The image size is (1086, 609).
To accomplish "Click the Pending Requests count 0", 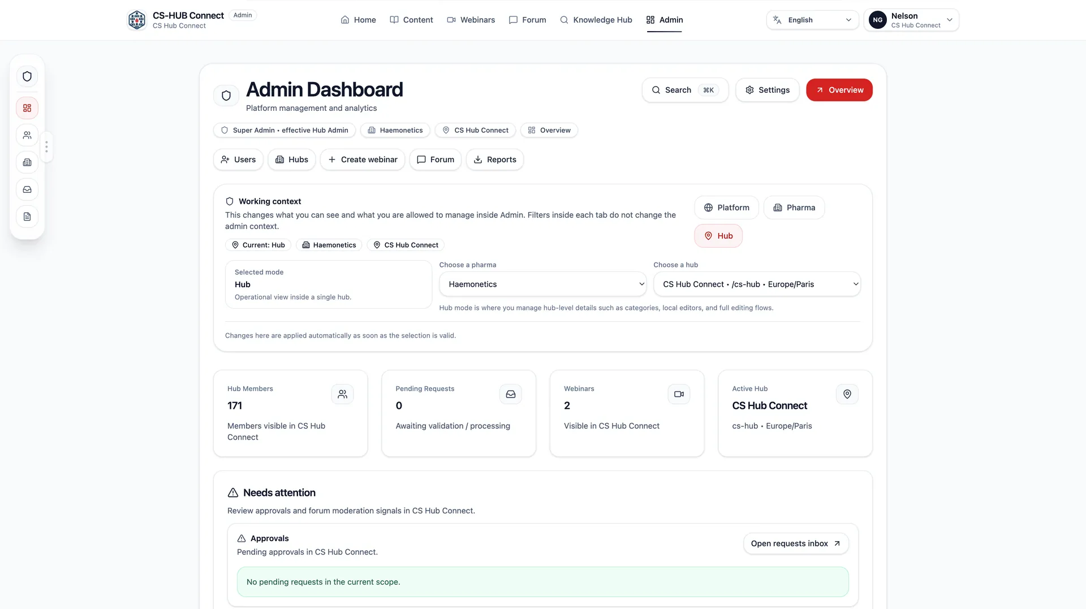I will point(399,405).
